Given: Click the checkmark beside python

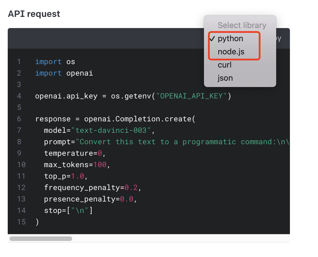Looking at the screenshot, I should [x=212, y=38].
